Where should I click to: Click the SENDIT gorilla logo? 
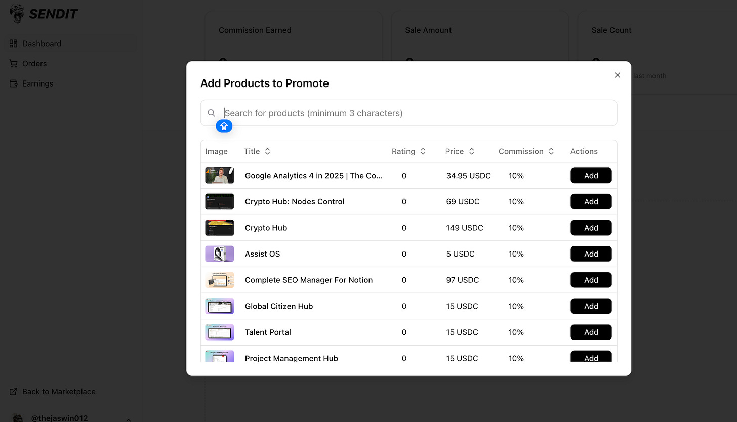point(17,14)
